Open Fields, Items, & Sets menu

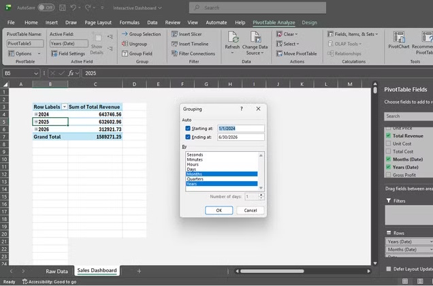[x=353, y=34]
